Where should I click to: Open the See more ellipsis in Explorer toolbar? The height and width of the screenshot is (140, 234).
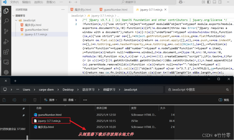(x=85, y=100)
